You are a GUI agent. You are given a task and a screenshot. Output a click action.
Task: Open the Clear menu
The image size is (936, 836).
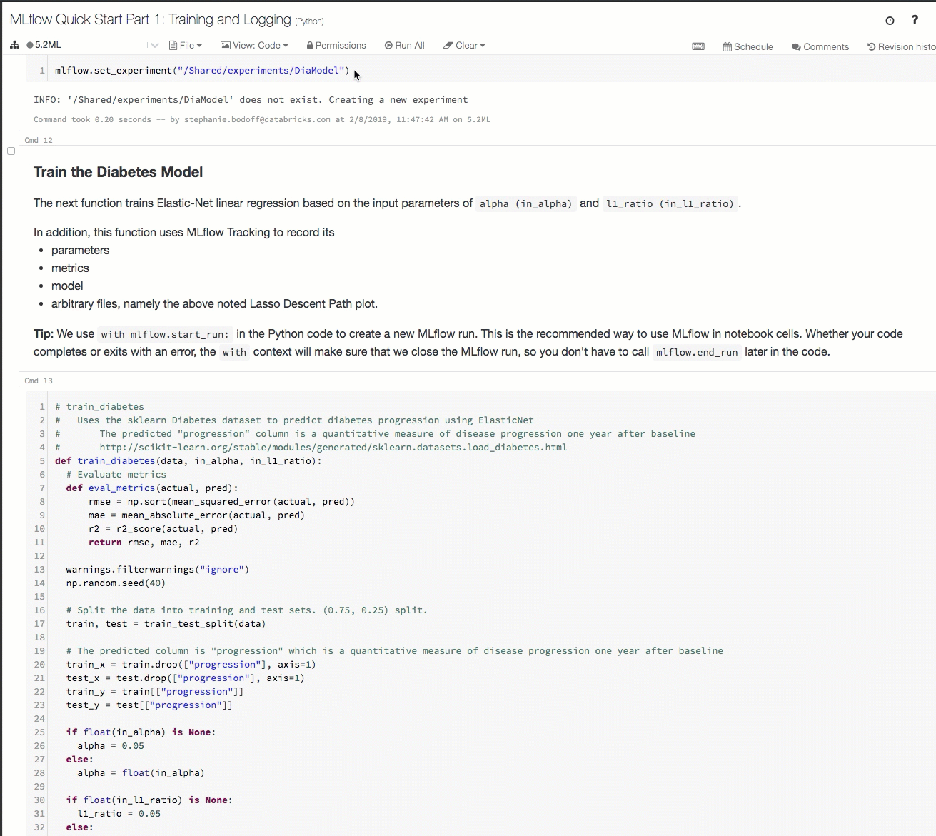pyautogui.click(x=465, y=46)
